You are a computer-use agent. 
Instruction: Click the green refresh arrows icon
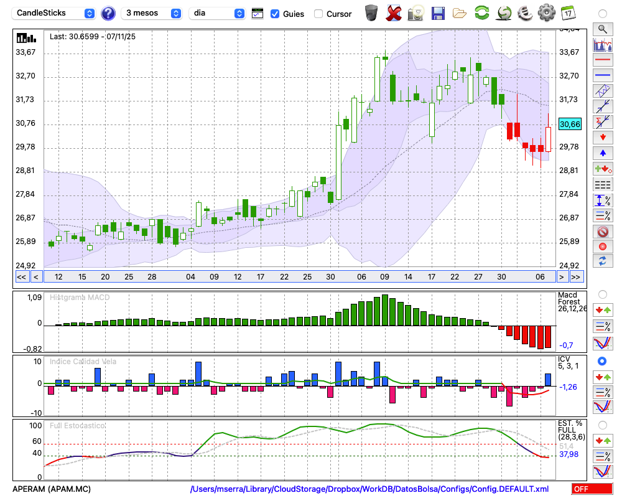pos(481,12)
